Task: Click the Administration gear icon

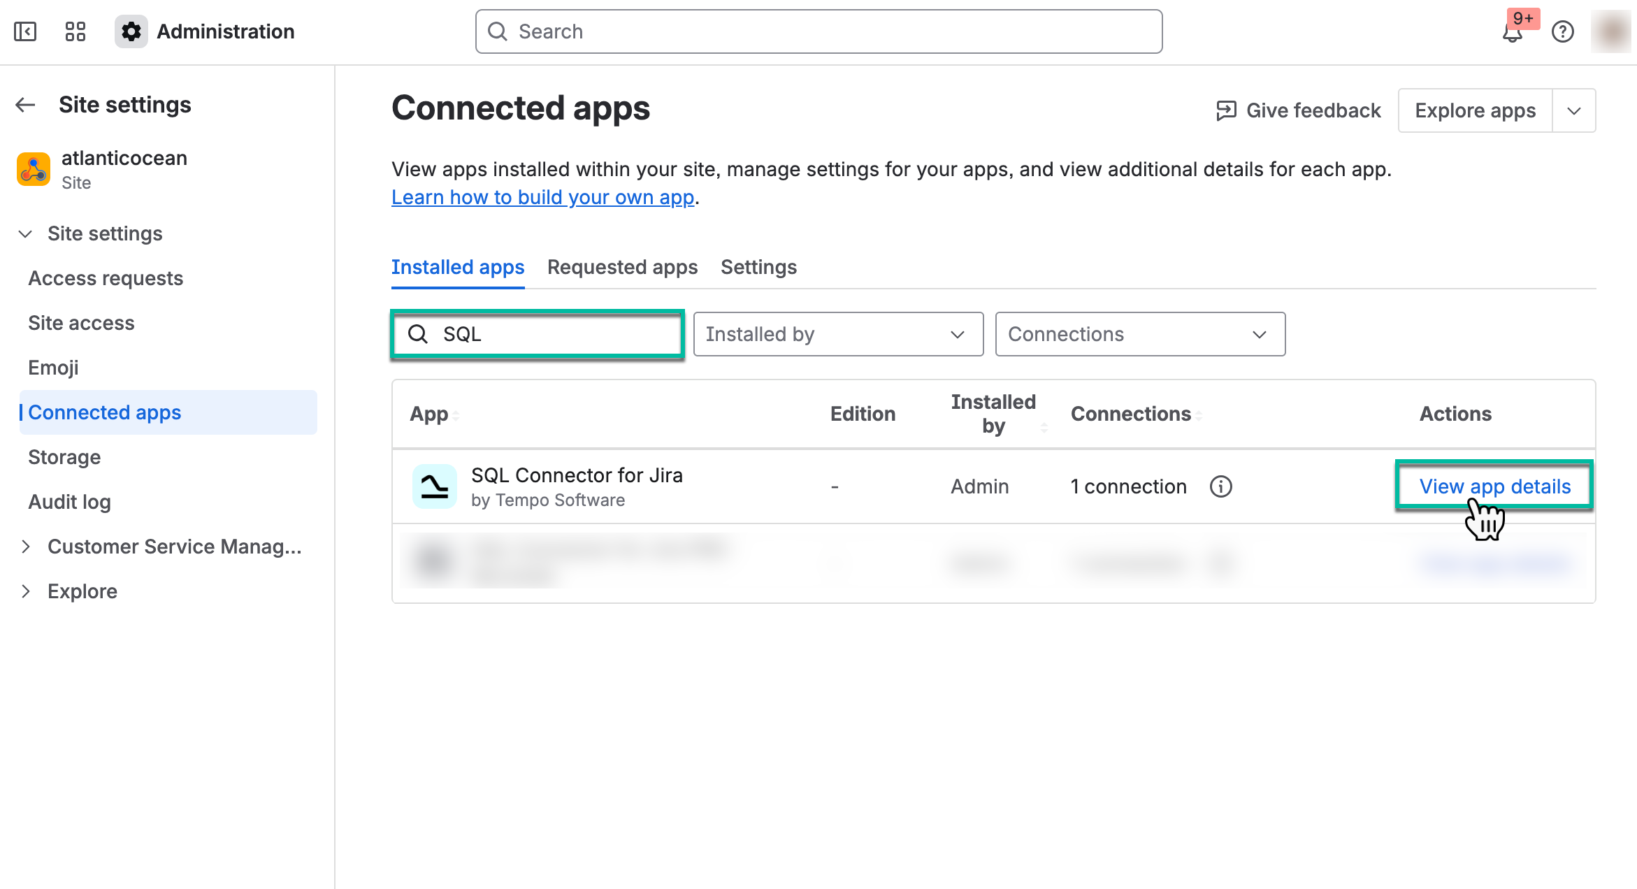Action: (x=131, y=31)
